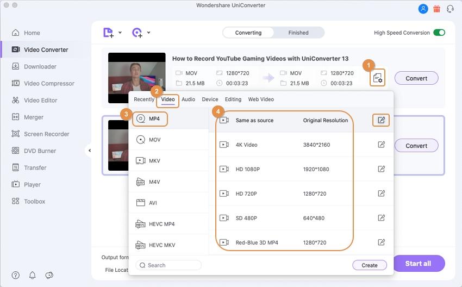This screenshot has height=287, width=462.
Task: Select Red-Blue 3D MP4 row
Action: [301, 242]
